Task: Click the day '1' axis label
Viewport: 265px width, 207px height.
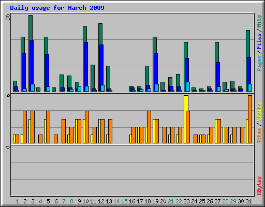Action: (x=17, y=201)
